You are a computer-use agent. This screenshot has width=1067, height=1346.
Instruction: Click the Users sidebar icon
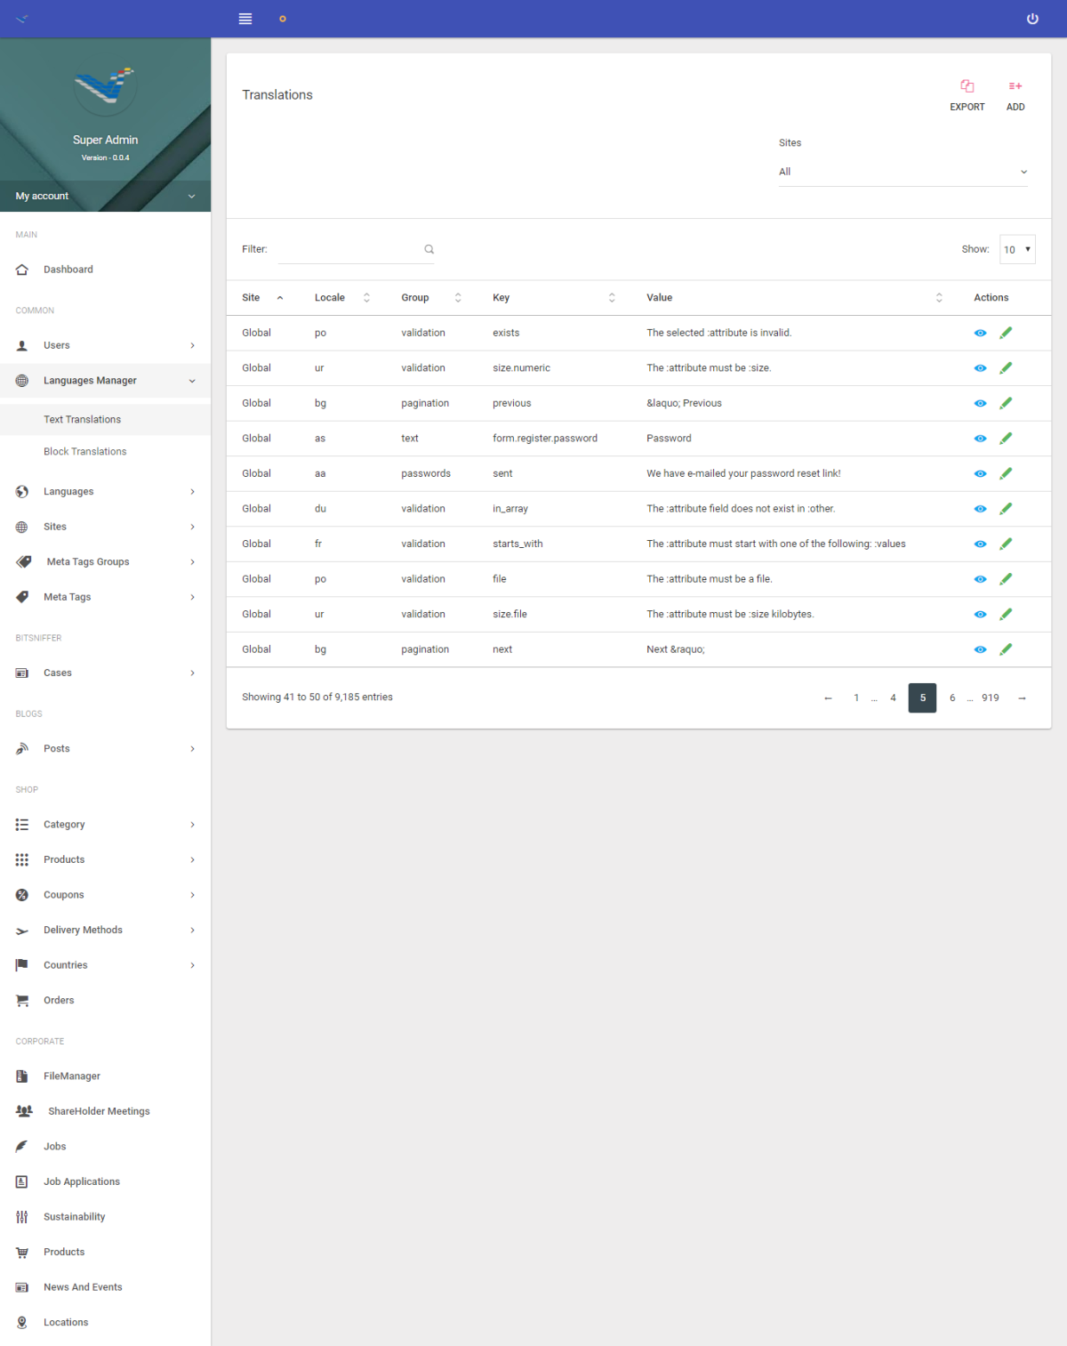click(x=20, y=345)
